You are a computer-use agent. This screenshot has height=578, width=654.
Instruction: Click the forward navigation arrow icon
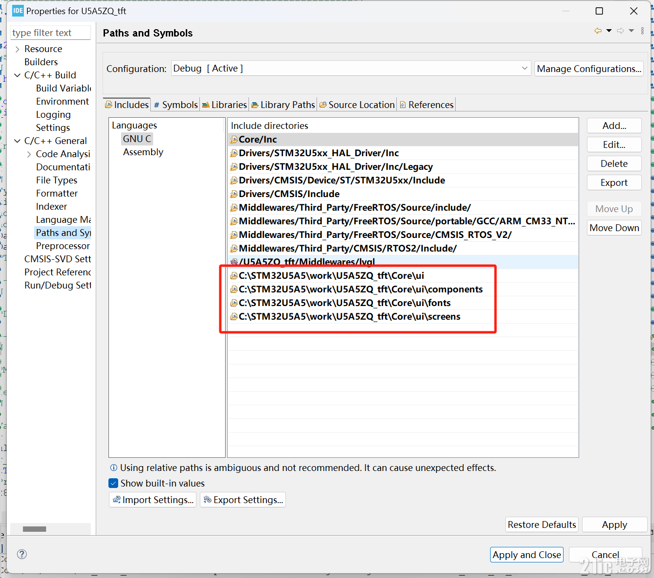tap(620, 31)
